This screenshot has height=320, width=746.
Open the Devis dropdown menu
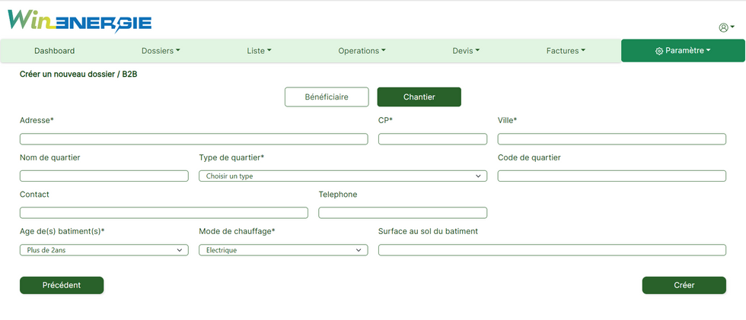[466, 51]
